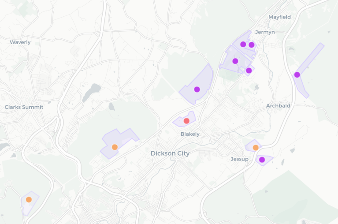Click the purple marker just below Jessup

point(262,160)
